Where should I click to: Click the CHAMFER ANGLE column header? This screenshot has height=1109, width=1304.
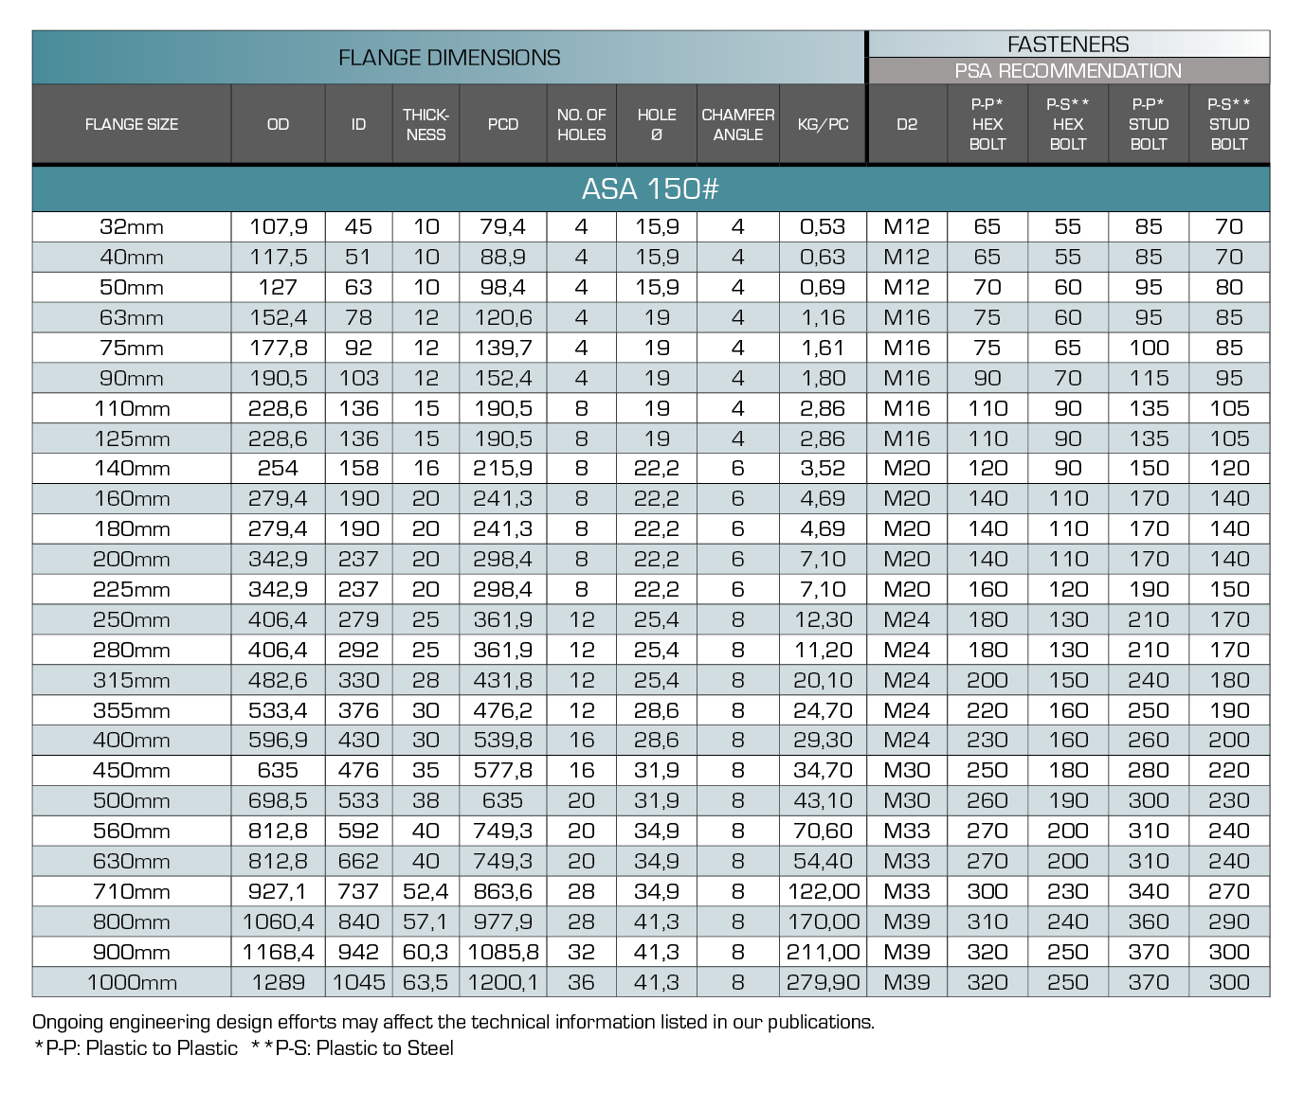coord(738,124)
